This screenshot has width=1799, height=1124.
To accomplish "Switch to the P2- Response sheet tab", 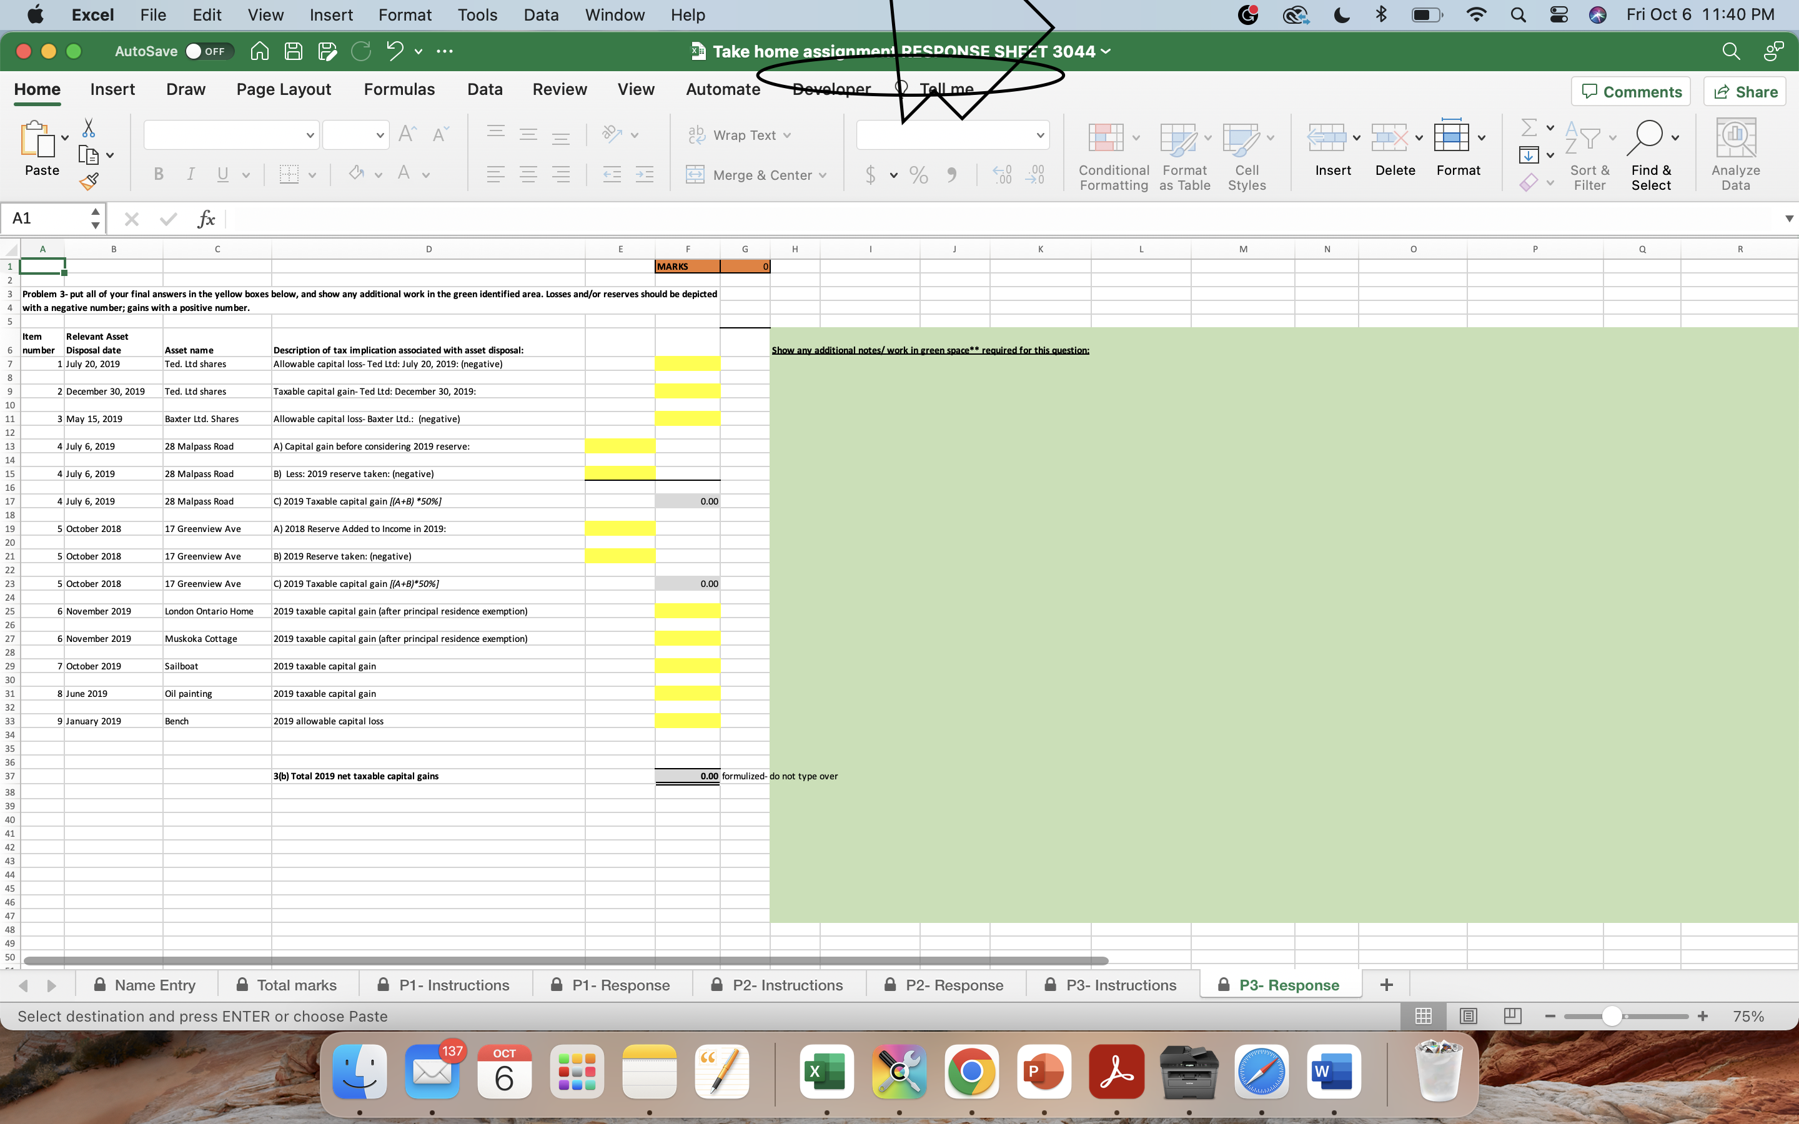I will click(954, 985).
